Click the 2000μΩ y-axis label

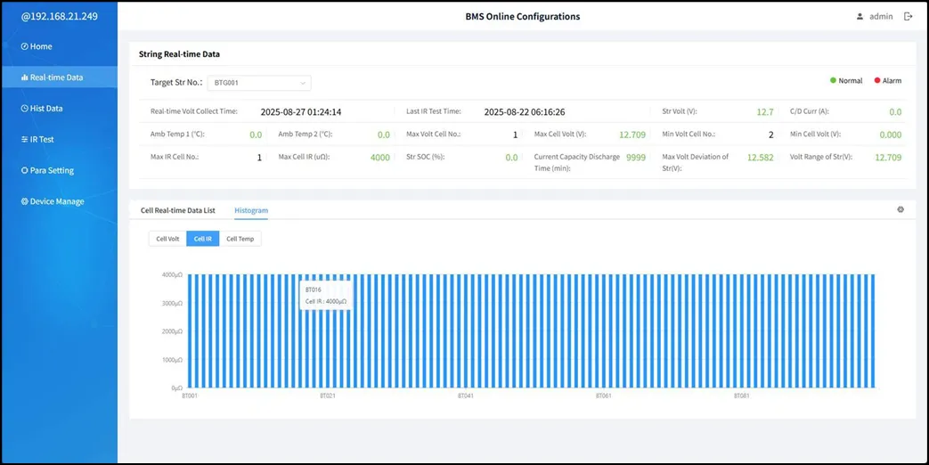coord(172,331)
